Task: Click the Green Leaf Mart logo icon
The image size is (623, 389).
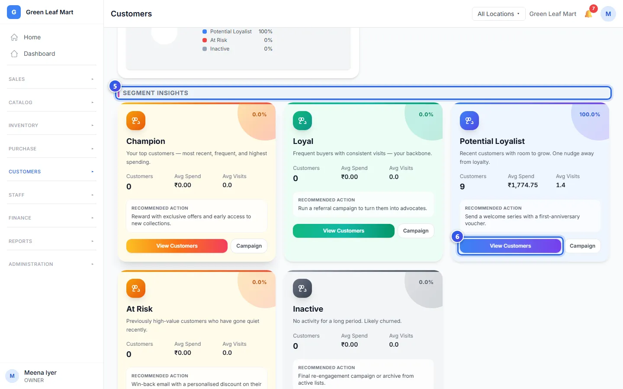Action: 14,12
